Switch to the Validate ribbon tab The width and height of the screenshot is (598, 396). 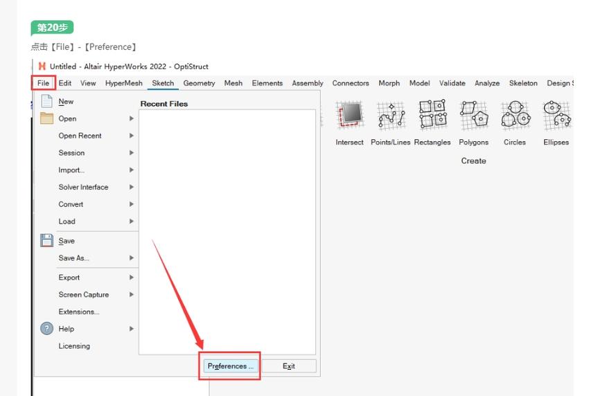tap(452, 83)
